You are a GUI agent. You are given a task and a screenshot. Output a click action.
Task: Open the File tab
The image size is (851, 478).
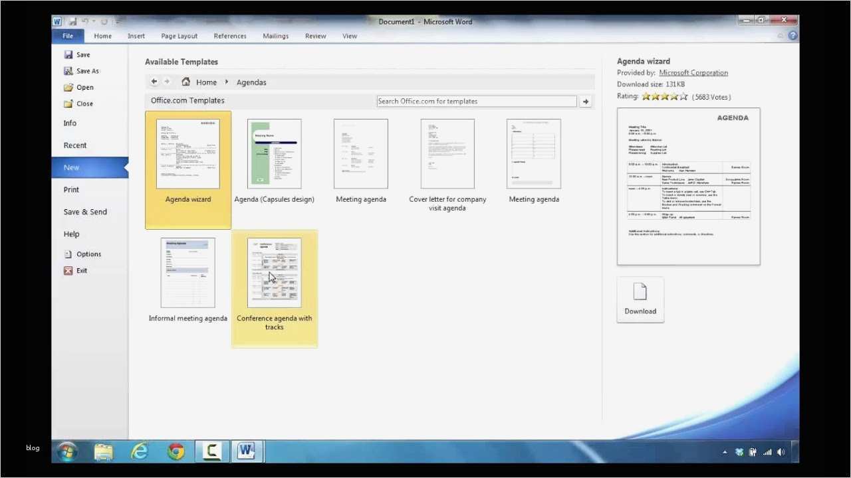[x=68, y=36]
